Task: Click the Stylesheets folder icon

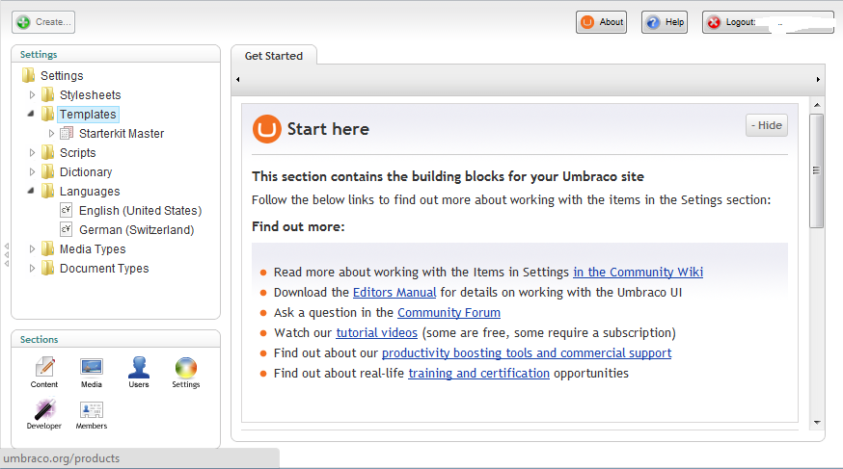Action: (x=48, y=95)
